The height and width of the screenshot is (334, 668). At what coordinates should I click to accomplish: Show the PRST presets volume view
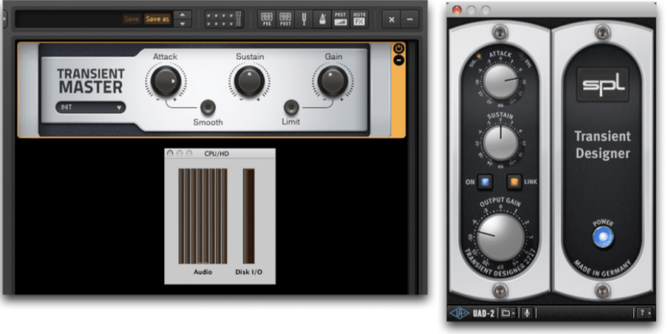(x=340, y=19)
